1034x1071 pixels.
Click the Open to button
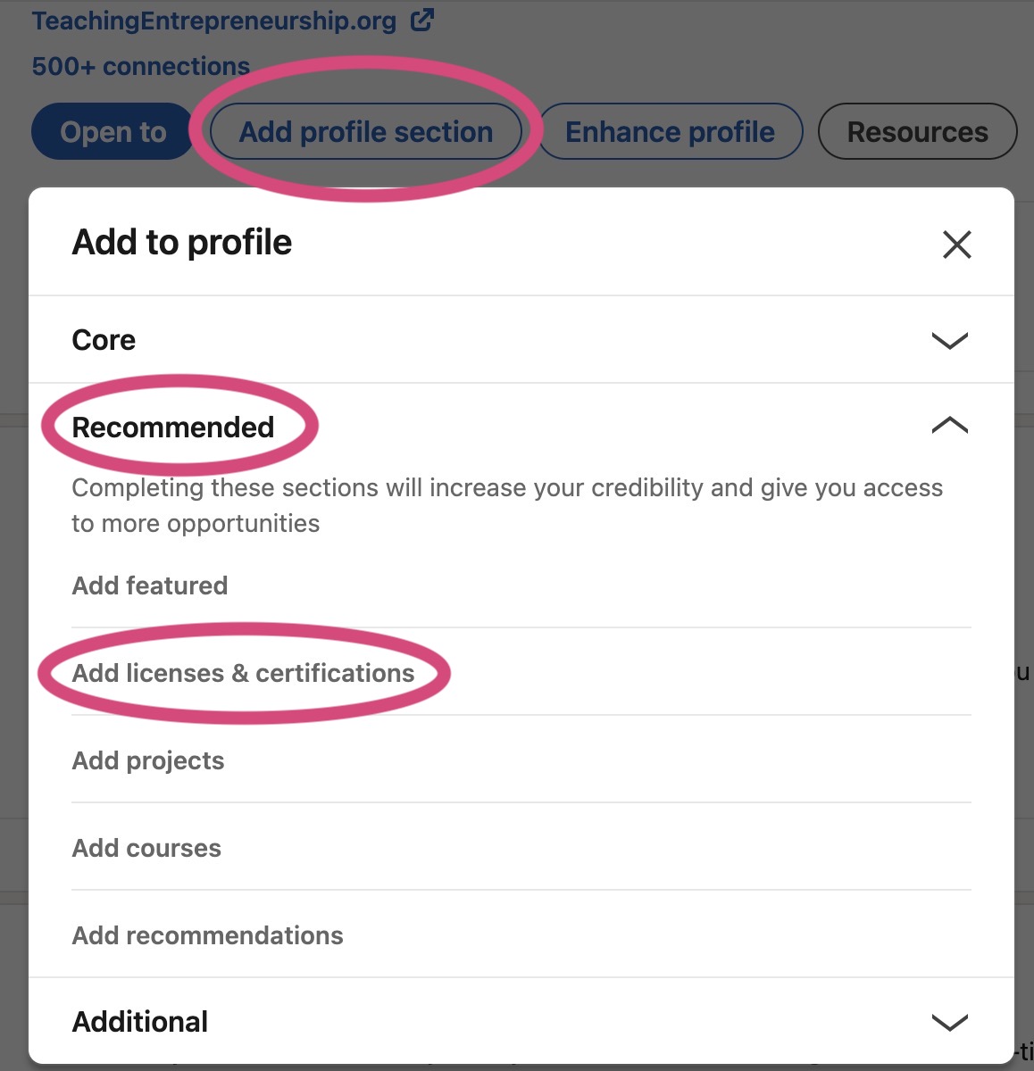pos(113,132)
